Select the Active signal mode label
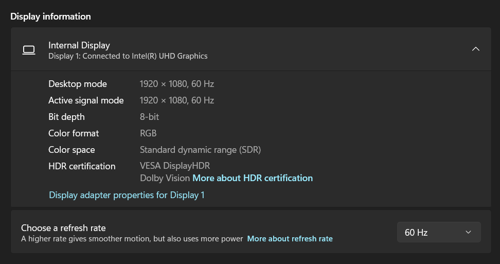This screenshot has height=264, width=500. (x=86, y=100)
